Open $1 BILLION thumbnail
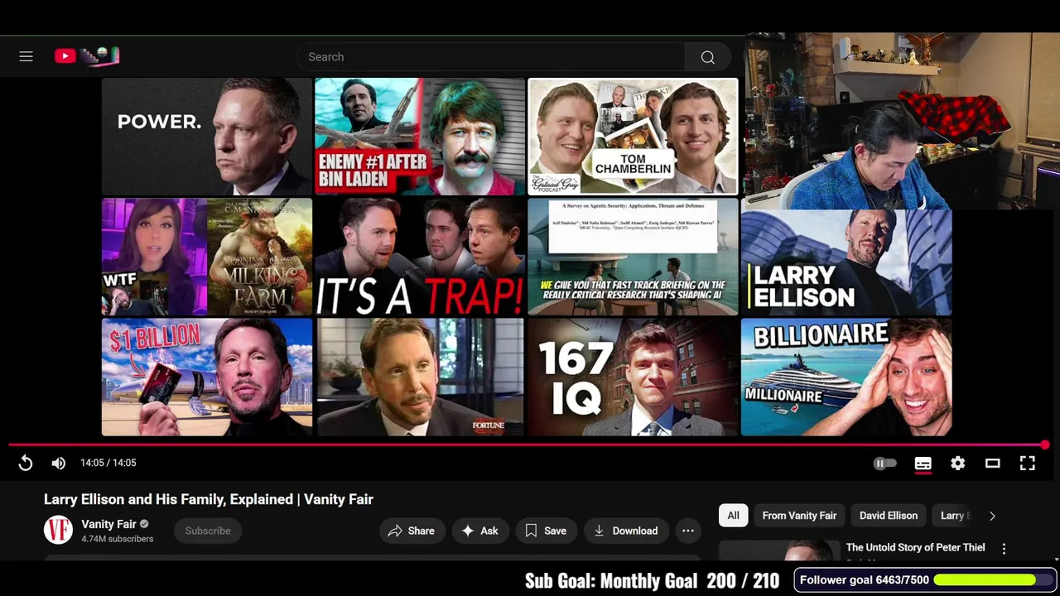This screenshot has width=1060, height=596. 207,377
